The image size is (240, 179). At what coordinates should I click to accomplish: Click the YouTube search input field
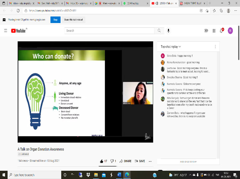pyautogui.click(x=109, y=31)
